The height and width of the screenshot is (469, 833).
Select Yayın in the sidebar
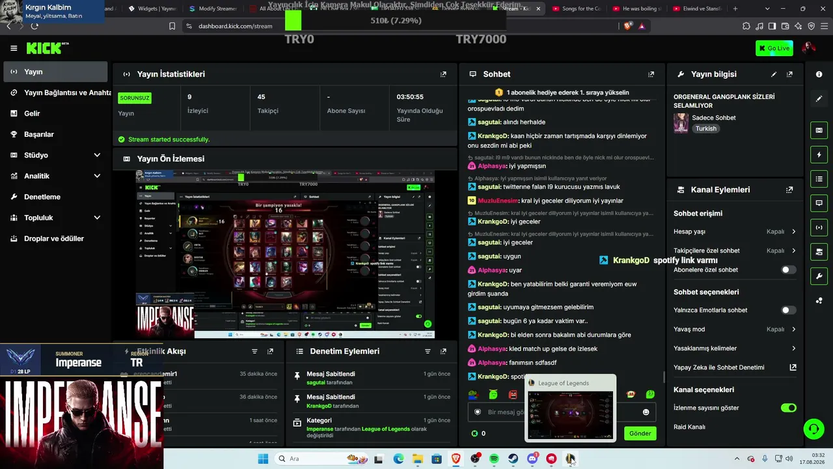[x=56, y=72]
